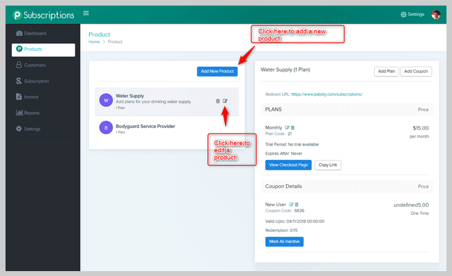Follow the Home breadcrumb link

click(94, 42)
